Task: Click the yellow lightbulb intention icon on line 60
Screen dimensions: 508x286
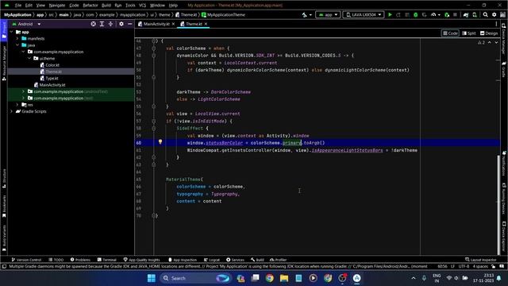Action: pyautogui.click(x=160, y=141)
